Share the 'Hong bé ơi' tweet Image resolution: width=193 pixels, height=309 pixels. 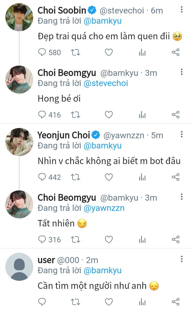tap(176, 115)
